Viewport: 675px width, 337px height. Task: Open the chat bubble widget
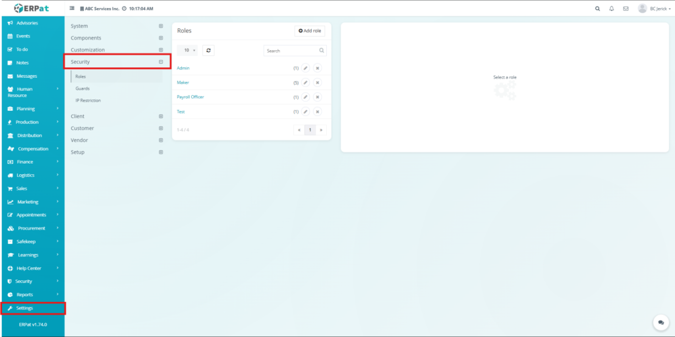pos(660,322)
